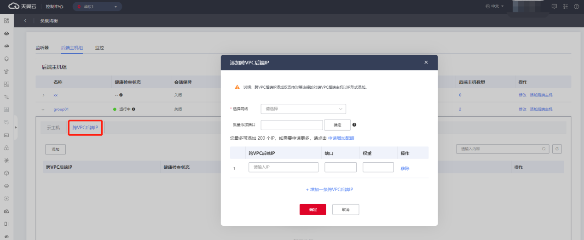The width and height of the screenshot is (584, 240).
Task: Select the 后端主机组 tab
Action: [72, 48]
